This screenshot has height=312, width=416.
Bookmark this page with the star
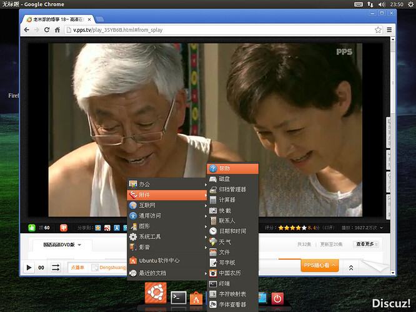coord(378,30)
